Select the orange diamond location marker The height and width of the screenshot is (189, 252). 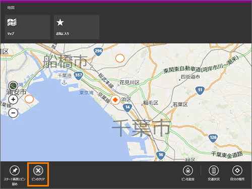(x=115, y=100)
